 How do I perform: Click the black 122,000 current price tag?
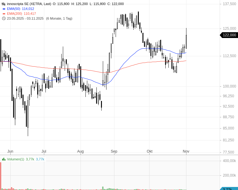pyautogui.click(x=229, y=35)
